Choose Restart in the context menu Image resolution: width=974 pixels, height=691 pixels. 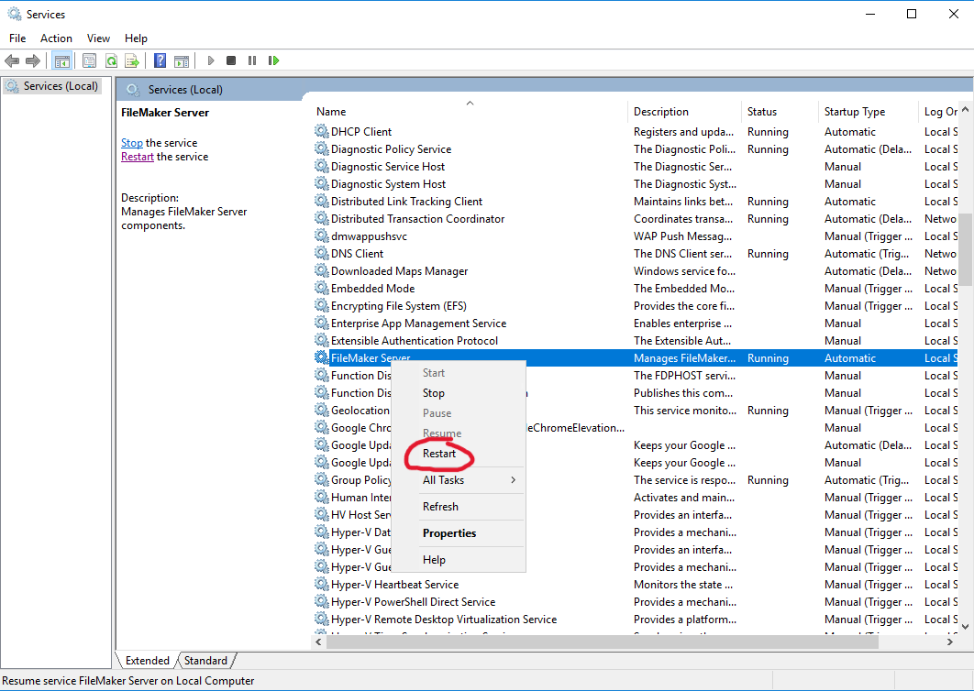(x=459, y=454)
